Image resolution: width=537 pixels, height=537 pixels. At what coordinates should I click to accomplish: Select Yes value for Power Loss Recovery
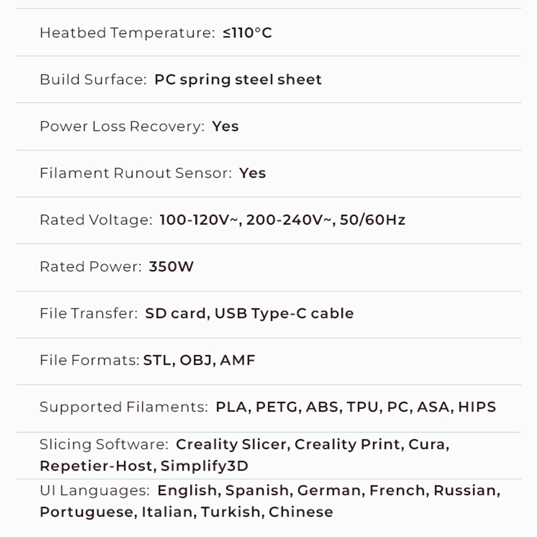coord(225,126)
